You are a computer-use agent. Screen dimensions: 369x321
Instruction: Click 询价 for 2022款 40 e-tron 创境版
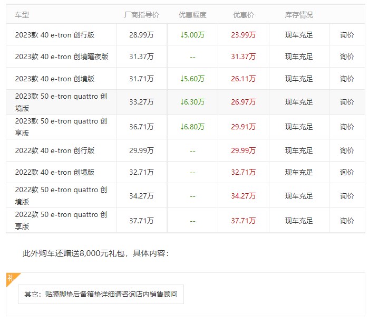pos(347,172)
